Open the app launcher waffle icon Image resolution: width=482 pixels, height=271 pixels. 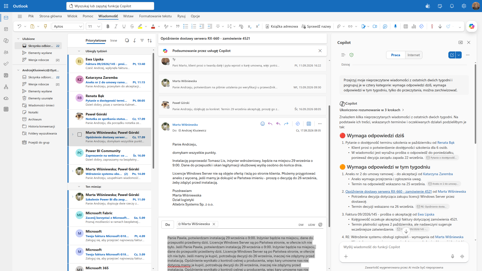pos(6,6)
